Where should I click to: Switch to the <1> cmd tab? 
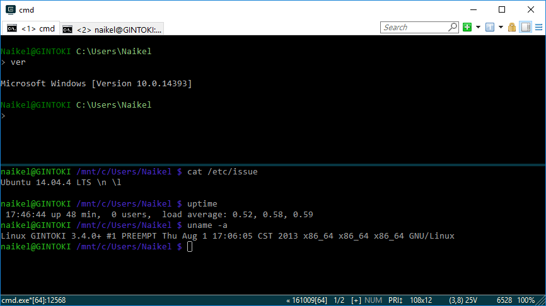coord(30,29)
